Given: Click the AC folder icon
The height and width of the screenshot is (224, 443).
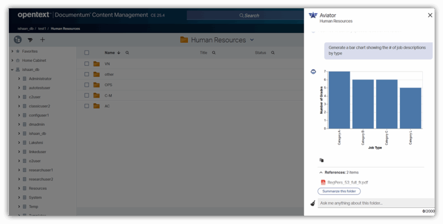Looking at the screenshot, I should 97,106.
